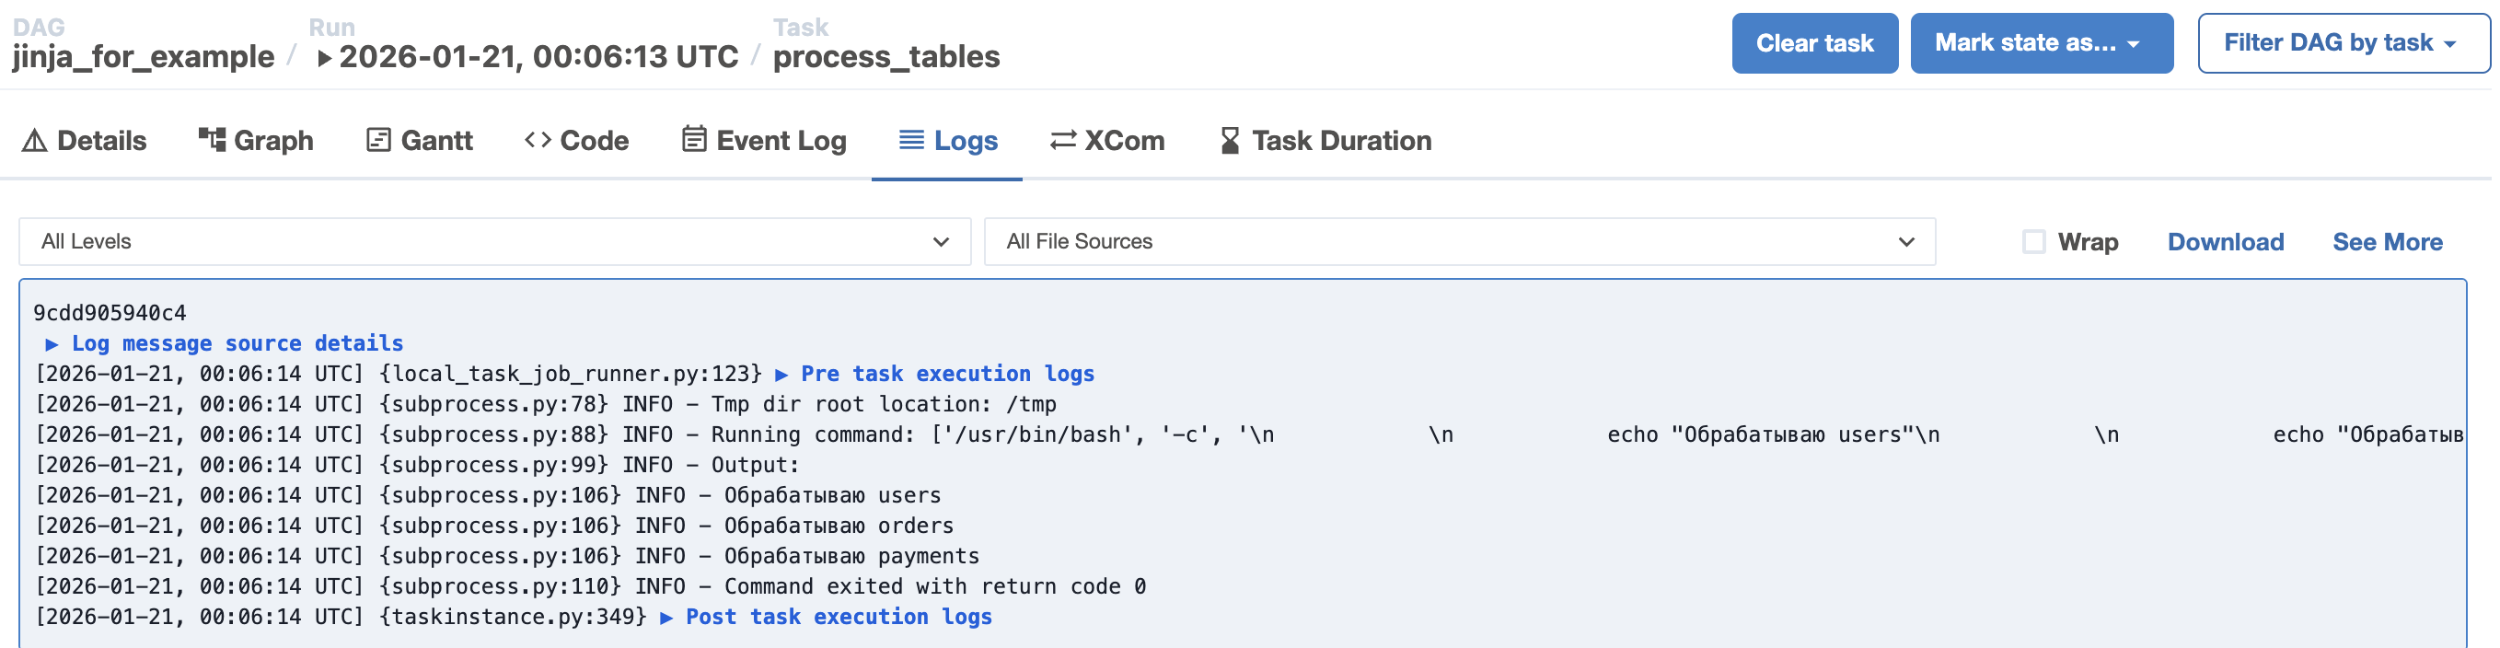
Task: Click the Gantt tab chart icon
Action: [x=378, y=141]
